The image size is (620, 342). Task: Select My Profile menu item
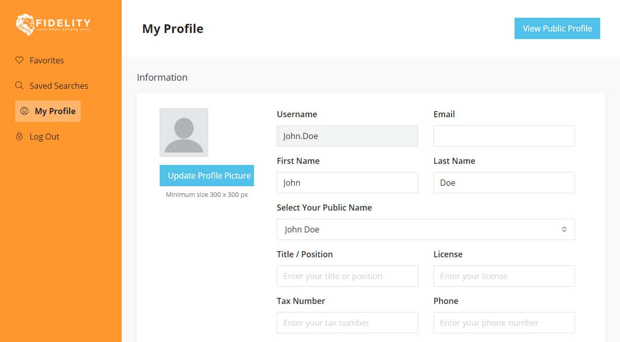pos(48,111)
